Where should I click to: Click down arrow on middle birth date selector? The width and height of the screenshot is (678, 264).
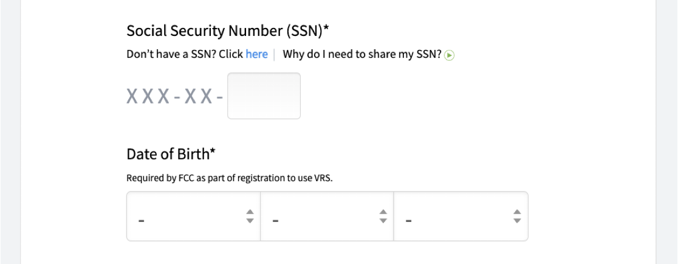click(x=383, y=221)
